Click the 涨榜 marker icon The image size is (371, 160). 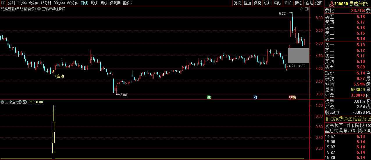[x=292, y=97]
